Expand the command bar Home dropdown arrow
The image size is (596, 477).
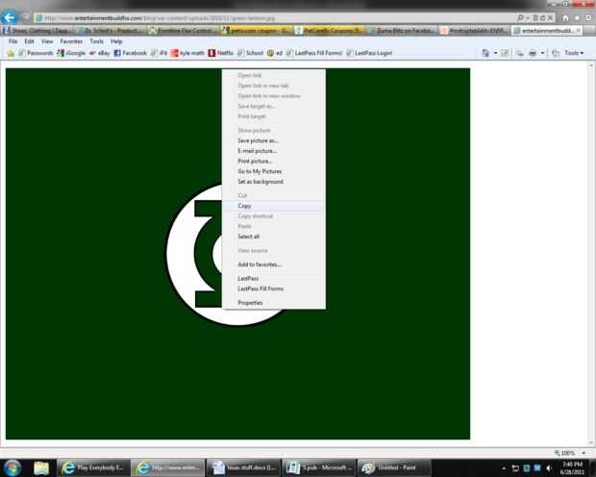495,53
